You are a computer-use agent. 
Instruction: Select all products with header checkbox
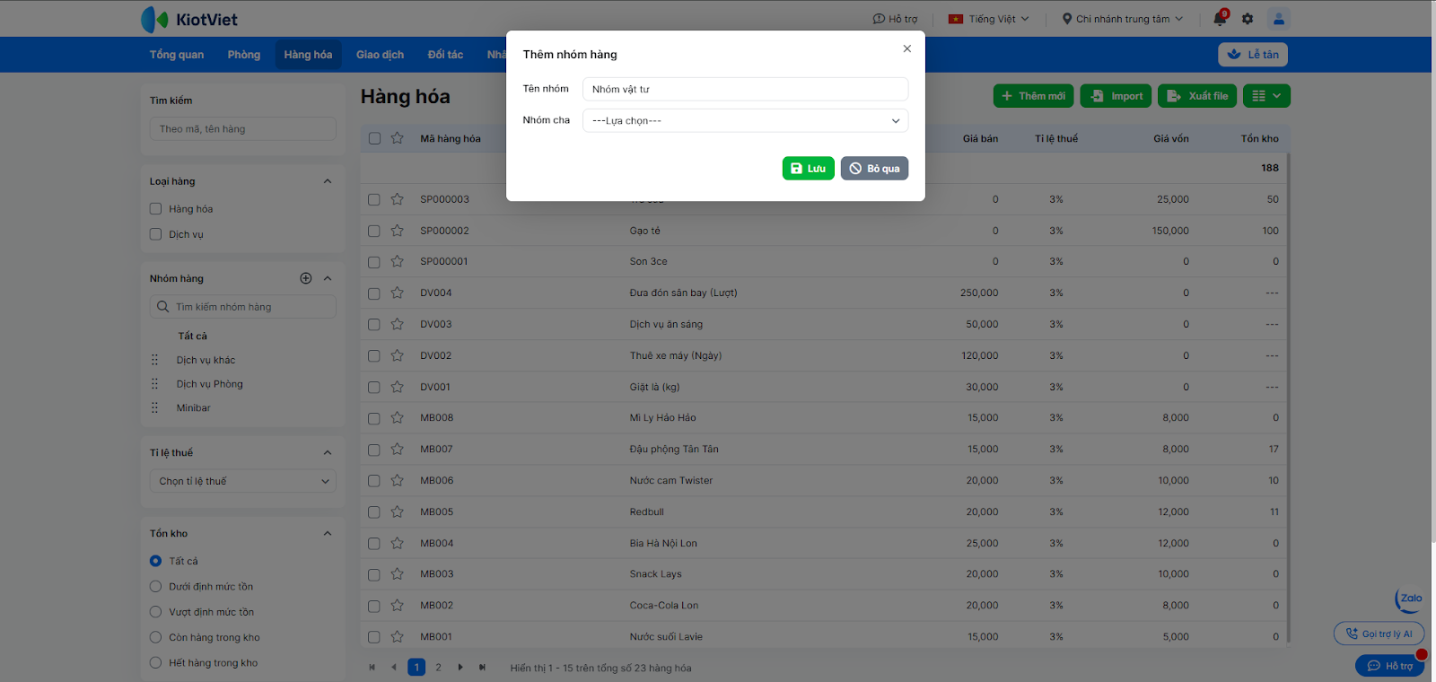pyautogui.click(x=374, y=138)
